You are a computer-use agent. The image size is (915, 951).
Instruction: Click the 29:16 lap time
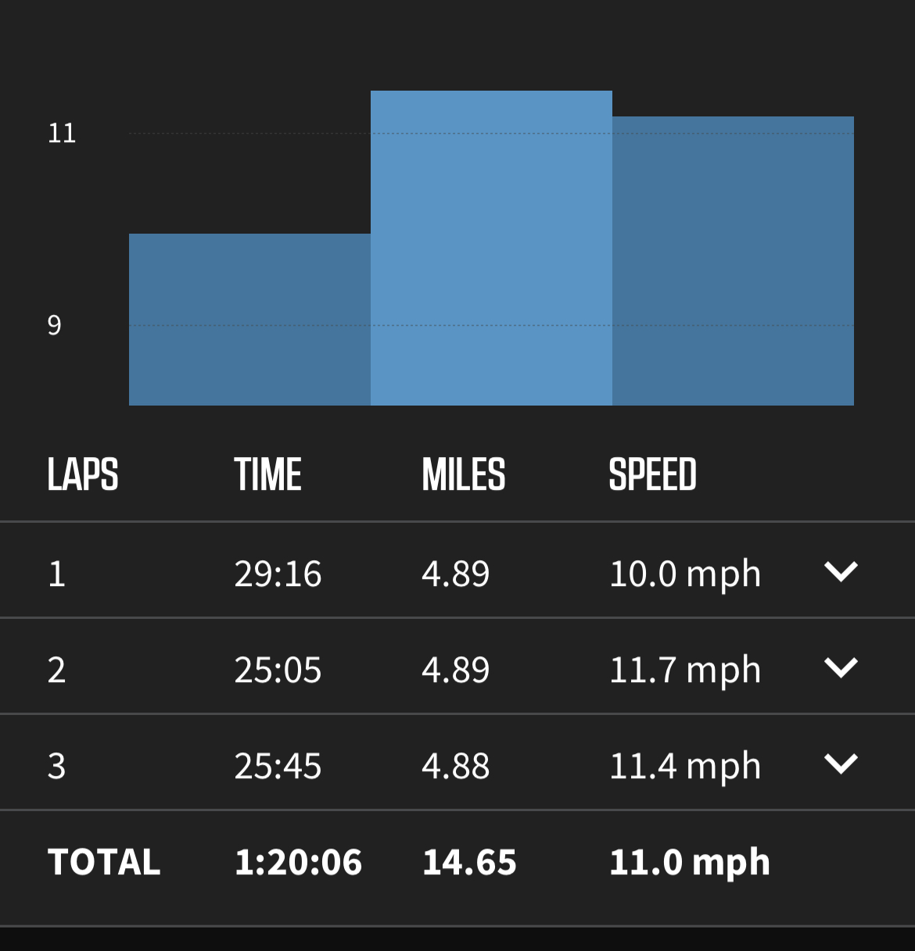278,574
